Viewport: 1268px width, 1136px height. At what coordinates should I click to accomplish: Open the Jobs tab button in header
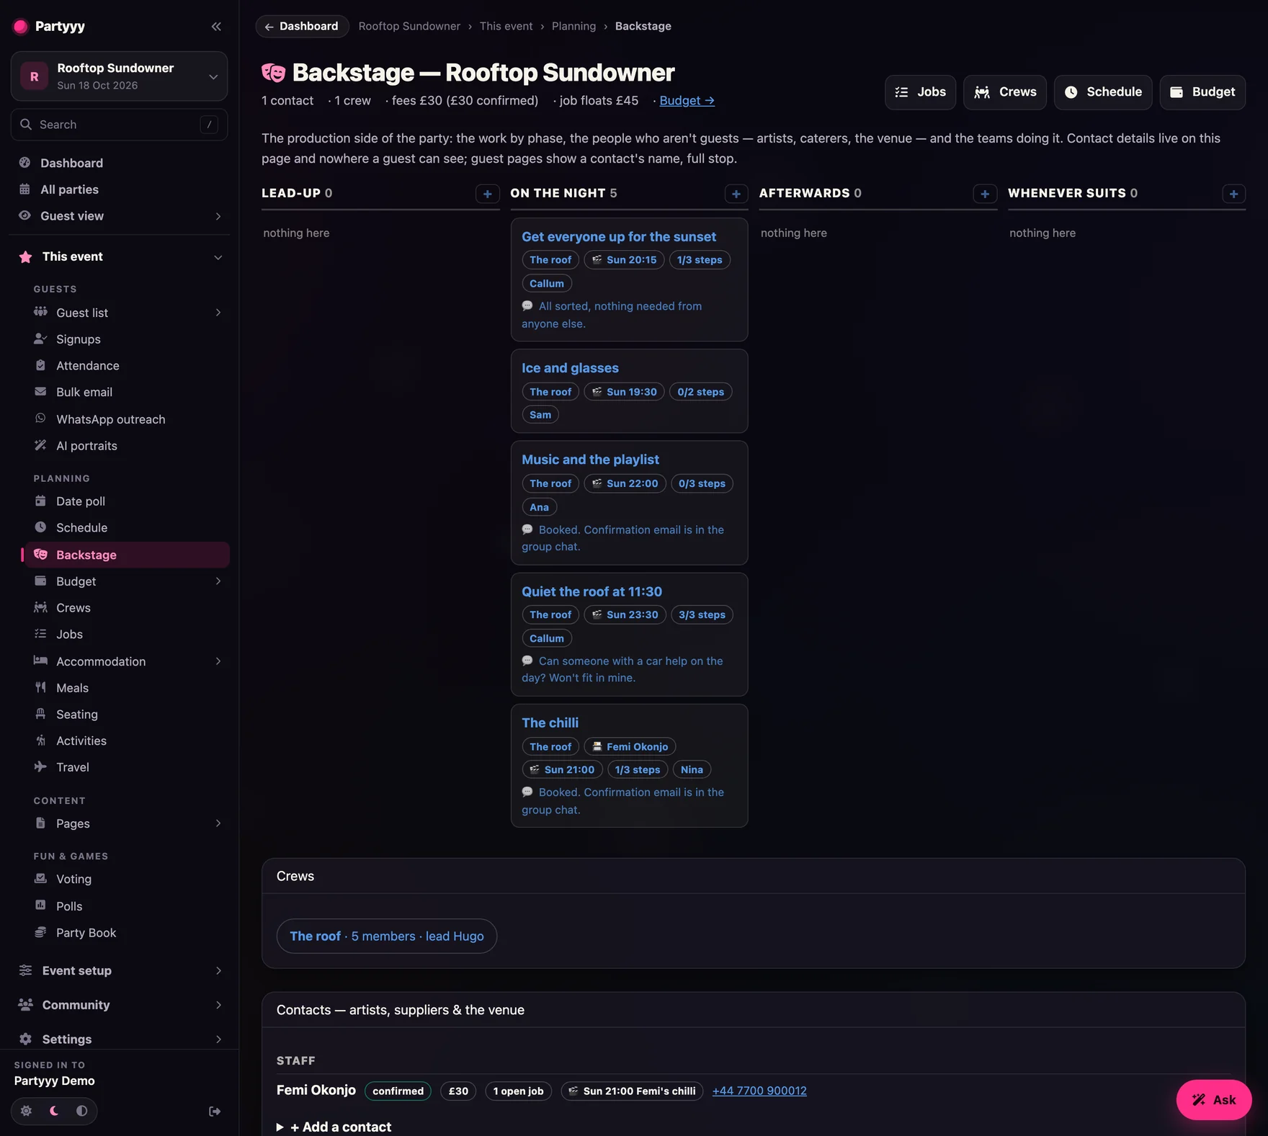[920, 92]
